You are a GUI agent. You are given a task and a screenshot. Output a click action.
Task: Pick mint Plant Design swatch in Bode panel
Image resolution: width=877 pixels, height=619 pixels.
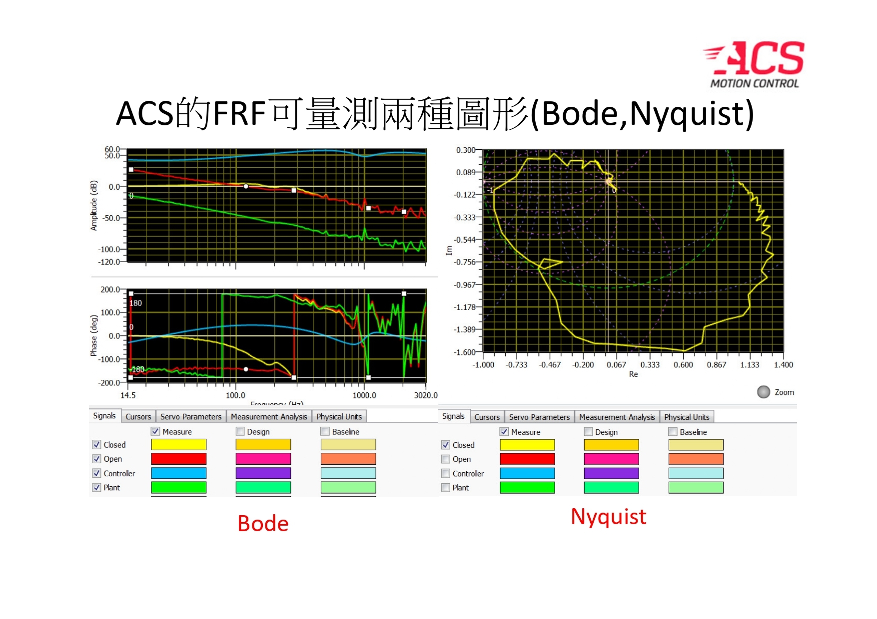pyautogui.click(x=263, y=487)
